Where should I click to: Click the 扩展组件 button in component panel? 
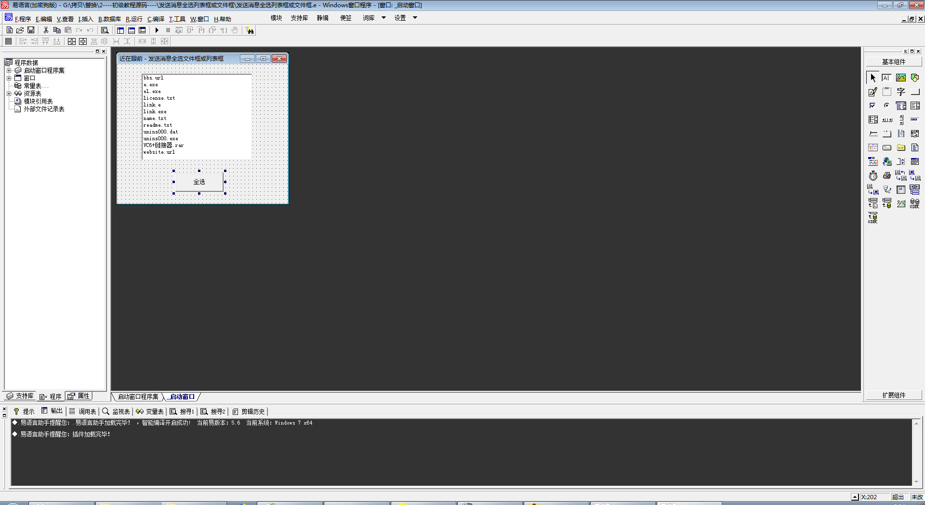(893, 395)
